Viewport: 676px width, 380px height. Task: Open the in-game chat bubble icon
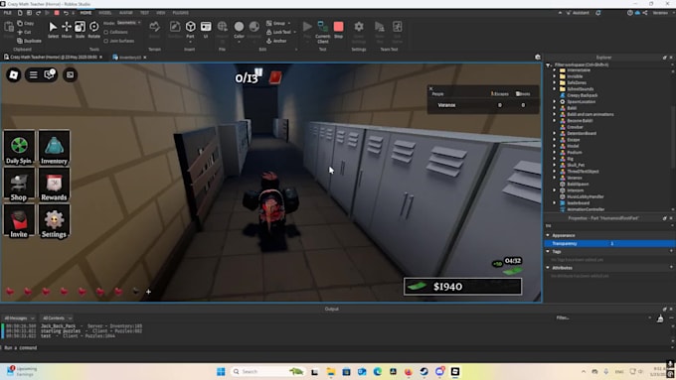[50, 74]
